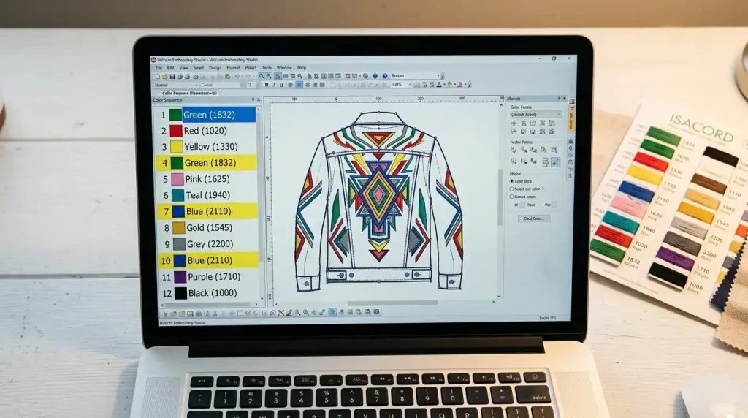This screenshot has height=418, width=748.
Task: Open the Color Focus combo box in right panel
Action: 535,115
